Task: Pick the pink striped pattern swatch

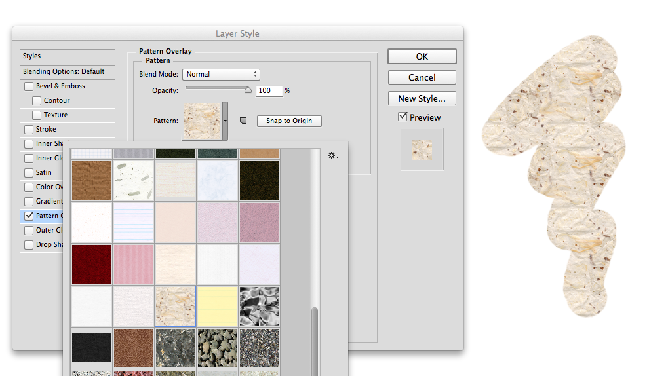Action: point(133,265)
